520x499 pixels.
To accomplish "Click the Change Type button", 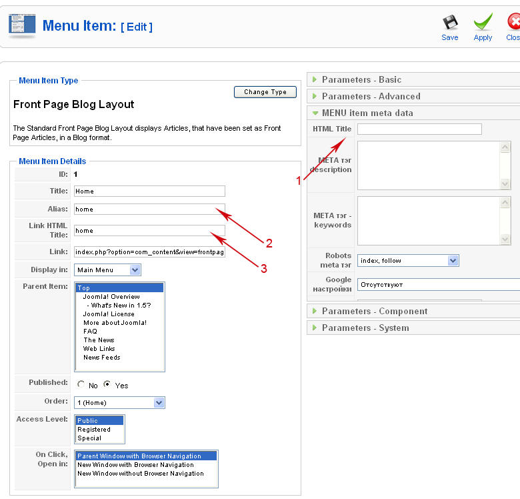I will (265, 92).
